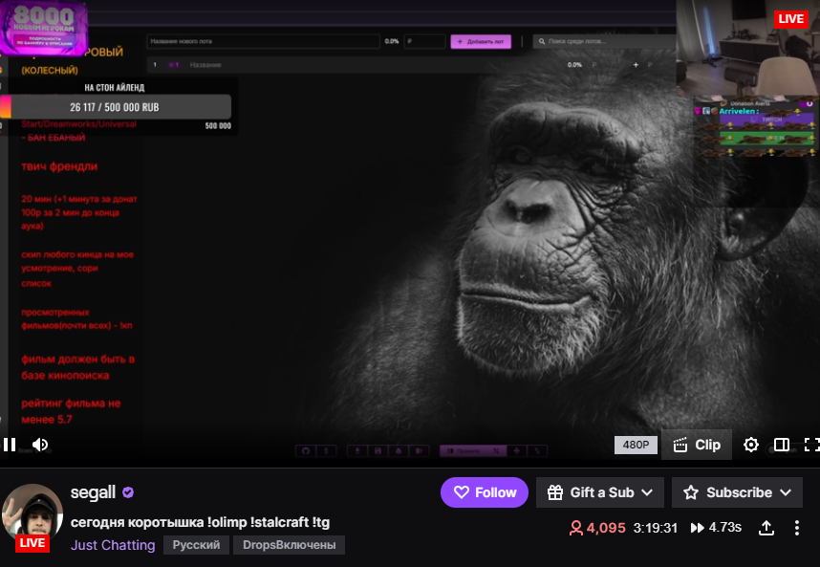This screenshot has height=567, width=820.
Task: Click the Добавить лот button
Action: 481,41
